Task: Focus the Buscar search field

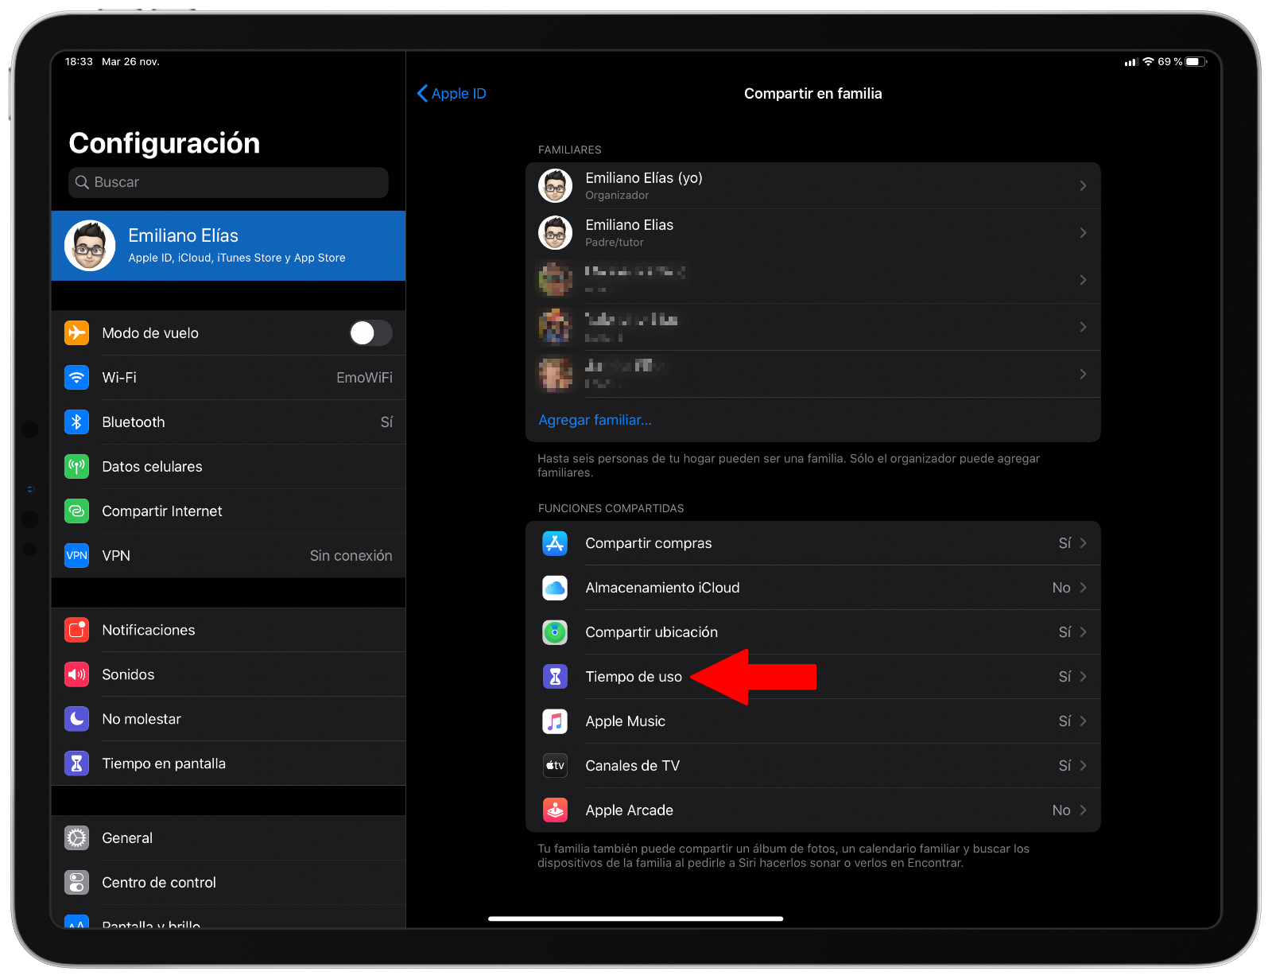Action: click(228, 182)
